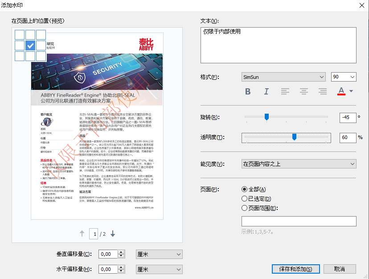Click the rotation value field -45

click(348, 118)
